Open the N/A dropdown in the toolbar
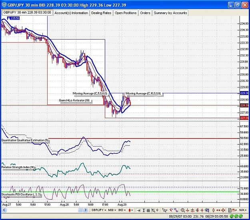Image resolution: width=250 pixels, height=220 pixels. coord(243,210)
